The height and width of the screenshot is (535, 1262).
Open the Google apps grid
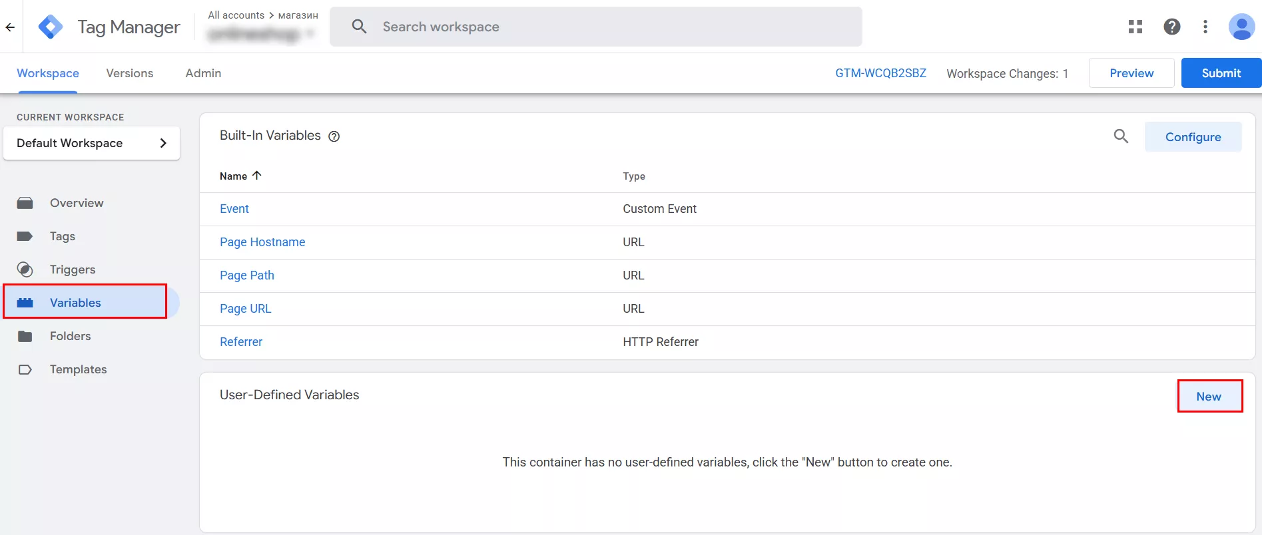coord(1135,27)
